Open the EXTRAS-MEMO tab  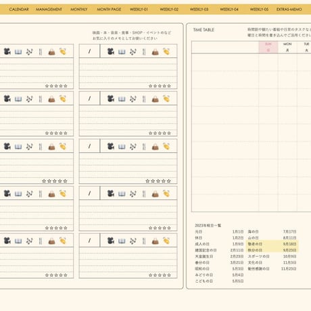(x=289, y=9)
